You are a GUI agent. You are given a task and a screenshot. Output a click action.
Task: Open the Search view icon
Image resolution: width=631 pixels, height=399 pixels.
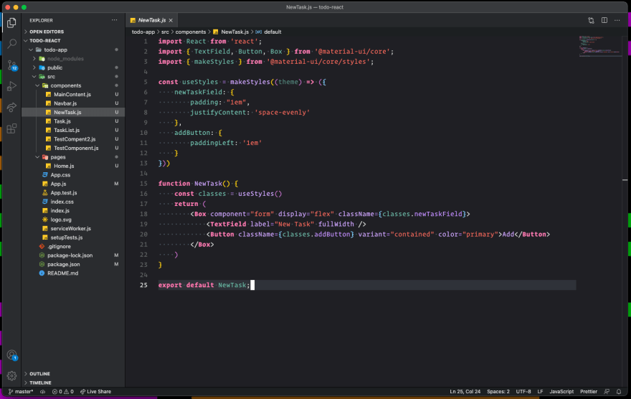pos(11,44)
